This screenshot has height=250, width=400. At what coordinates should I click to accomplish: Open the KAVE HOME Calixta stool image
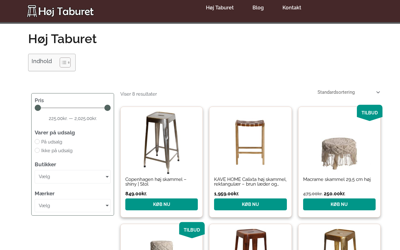250,142
